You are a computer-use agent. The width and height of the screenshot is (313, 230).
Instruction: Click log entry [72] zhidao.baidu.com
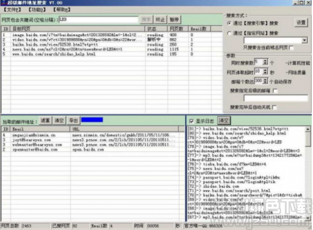(x=213, y=186)
